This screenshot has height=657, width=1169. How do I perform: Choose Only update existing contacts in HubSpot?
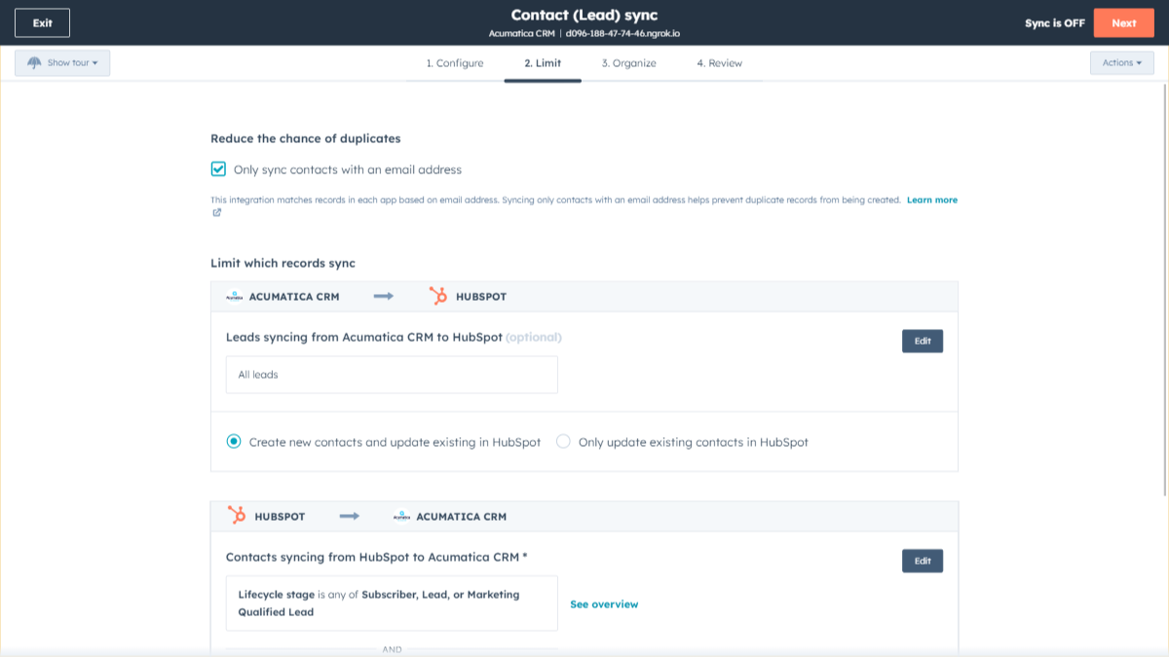pyautogui.click(x=563, y=442)
